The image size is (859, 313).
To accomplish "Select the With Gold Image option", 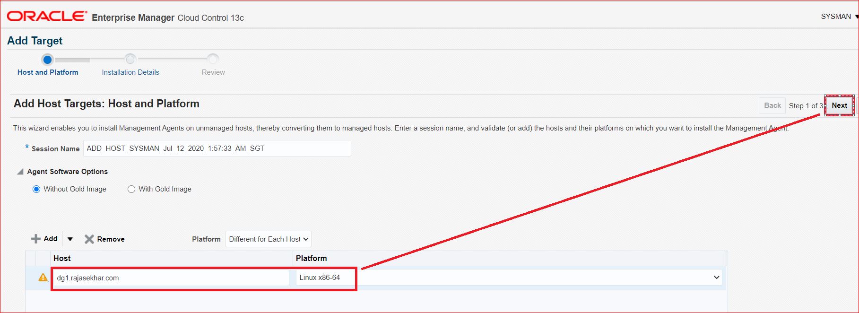I will pos(131,189).
